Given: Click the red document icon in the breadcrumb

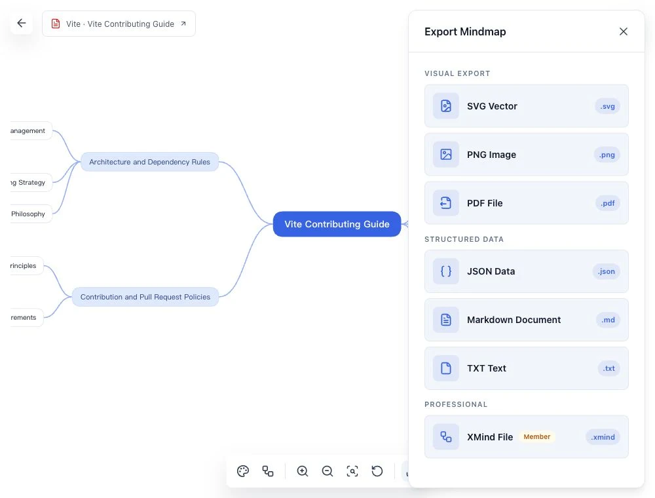Looking at the screenshot, I should tap(56, 24).
